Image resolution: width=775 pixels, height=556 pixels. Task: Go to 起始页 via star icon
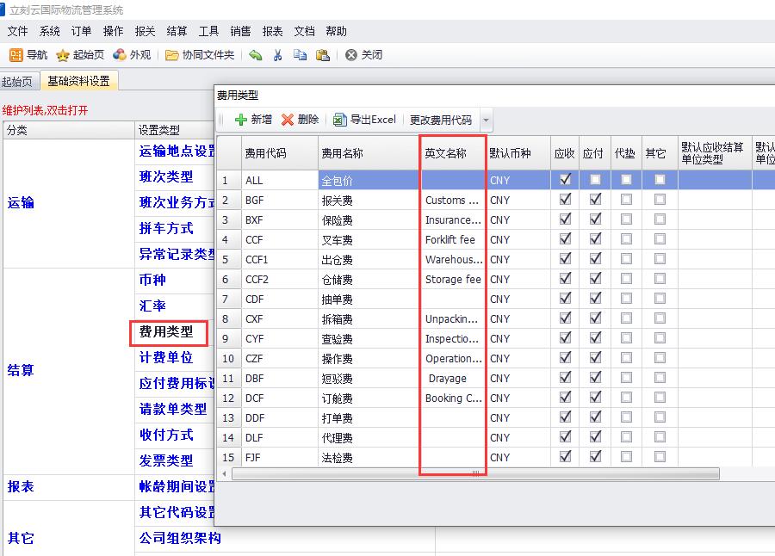(x=80, y=55)
